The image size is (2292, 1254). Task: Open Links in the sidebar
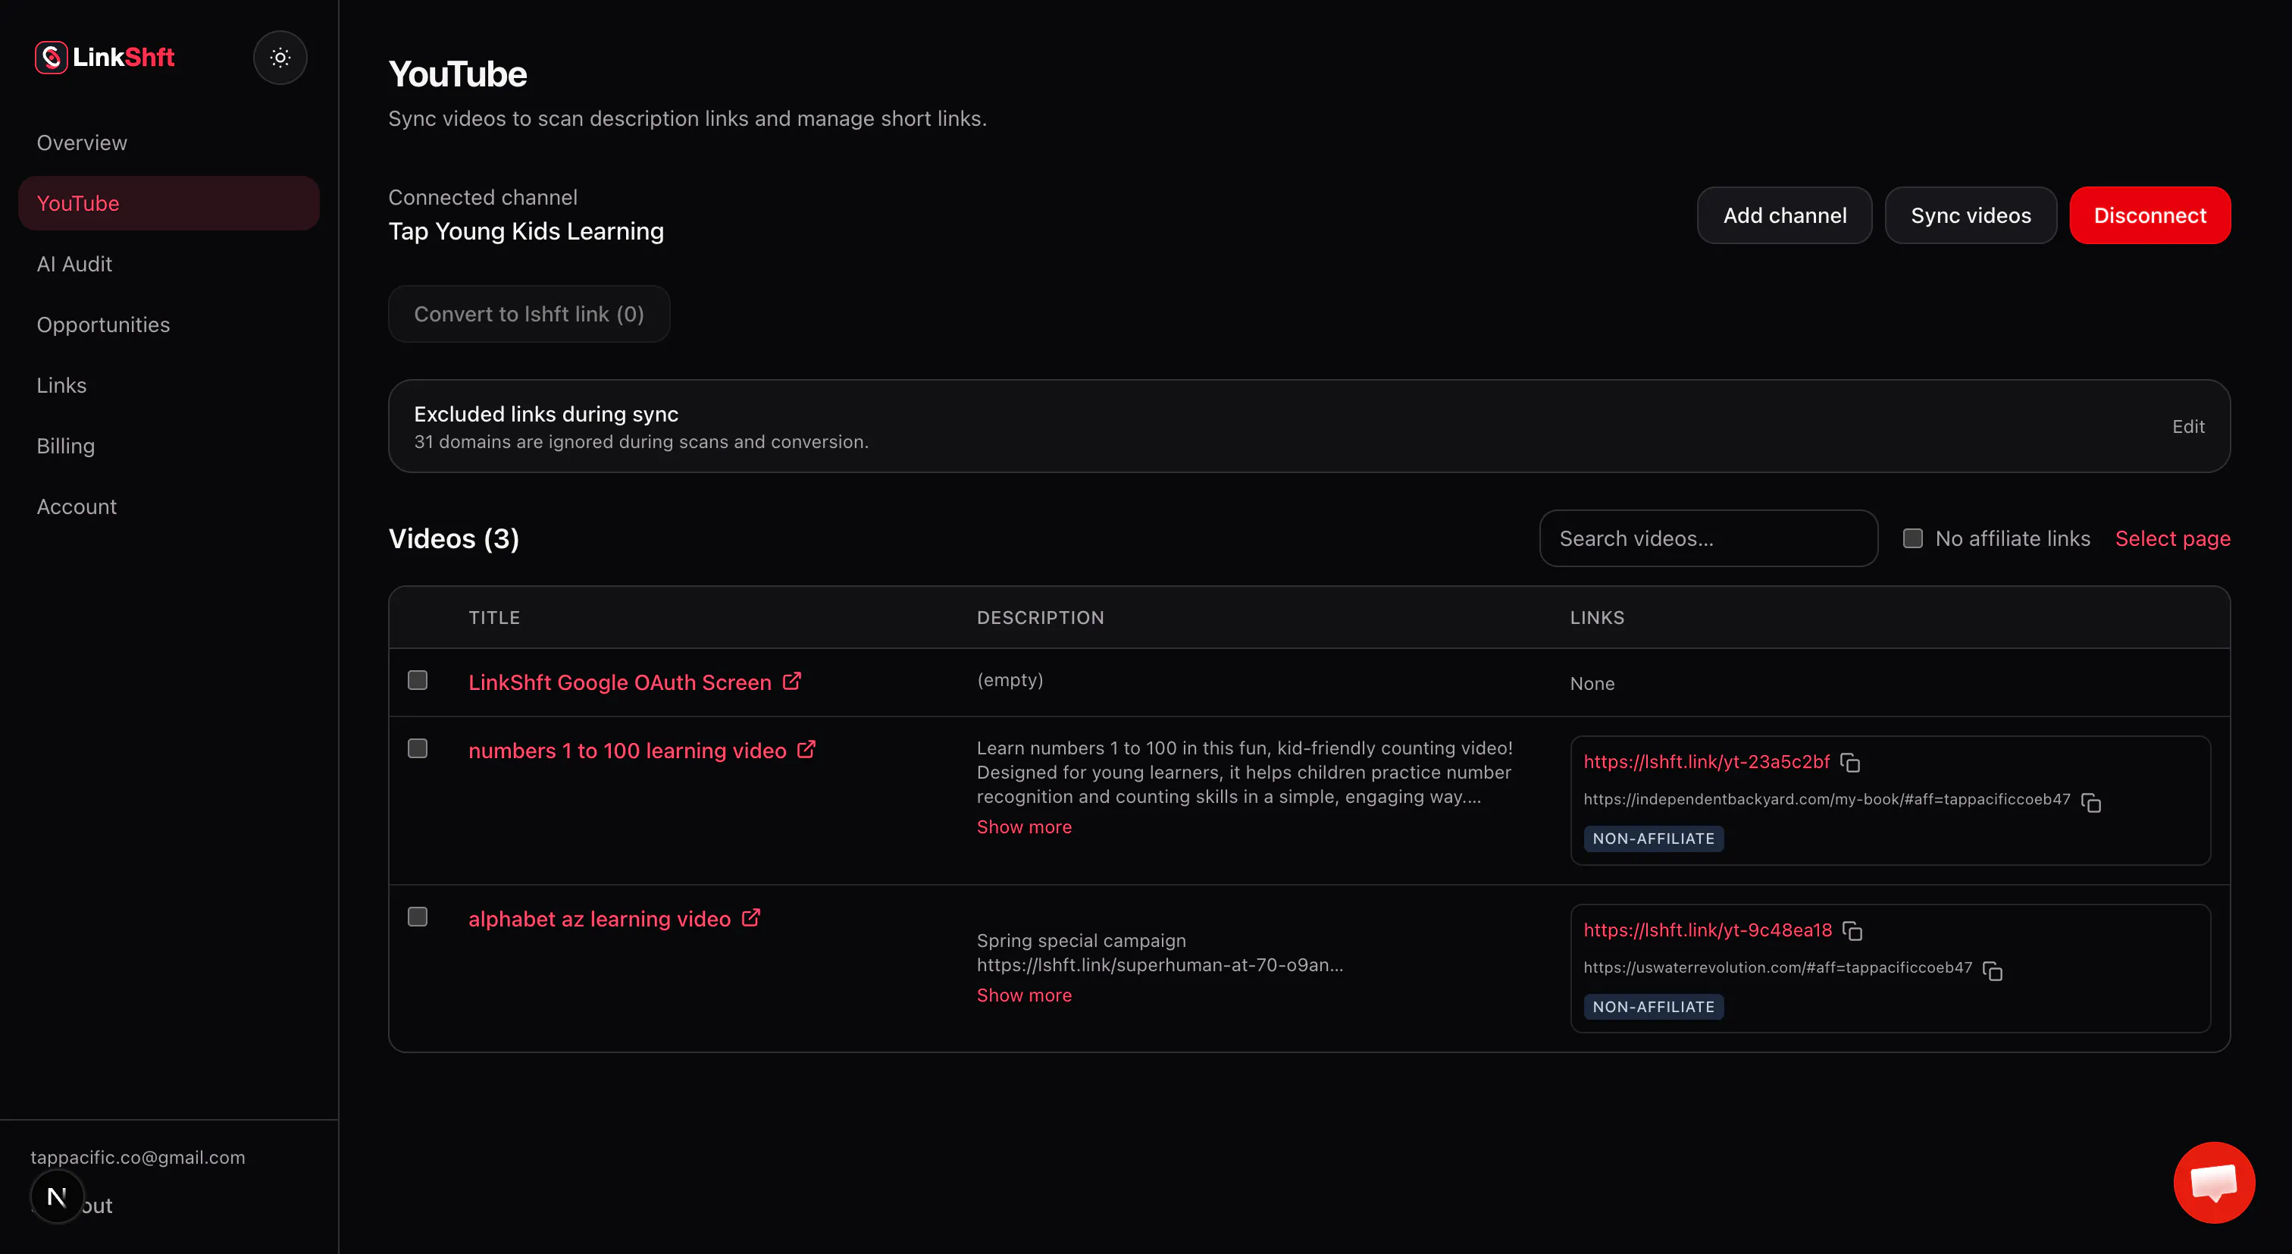[169, 384]
